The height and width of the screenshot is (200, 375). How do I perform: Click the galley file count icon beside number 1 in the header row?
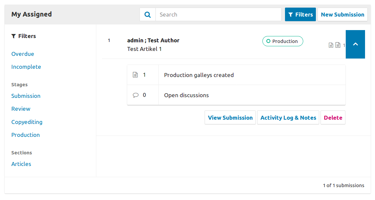(338, 45)
